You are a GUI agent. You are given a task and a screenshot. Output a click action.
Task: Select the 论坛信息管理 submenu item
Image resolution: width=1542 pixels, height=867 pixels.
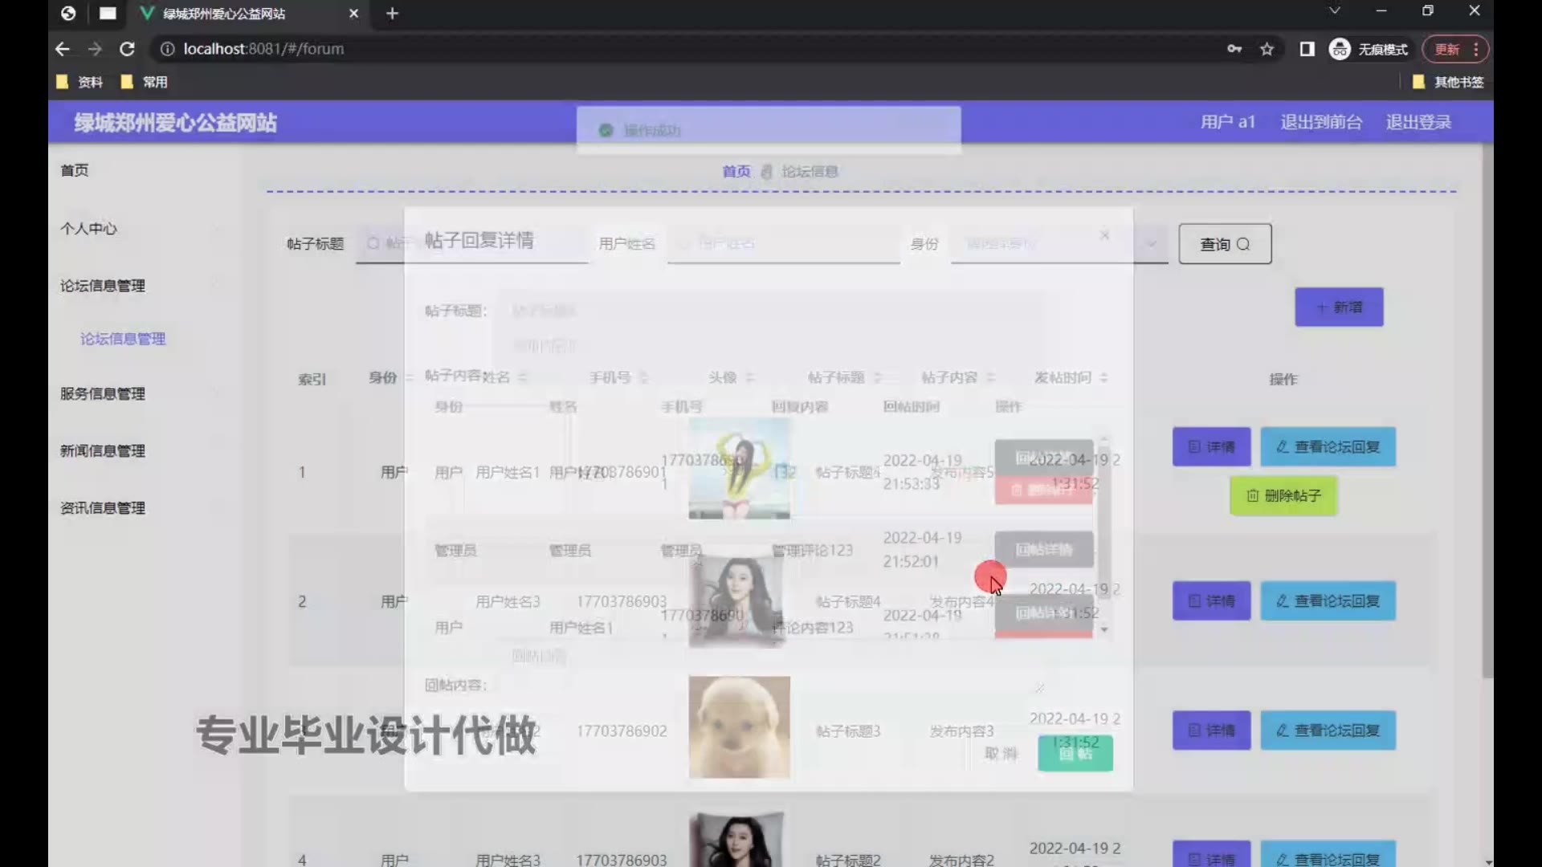tap(123, 339)
